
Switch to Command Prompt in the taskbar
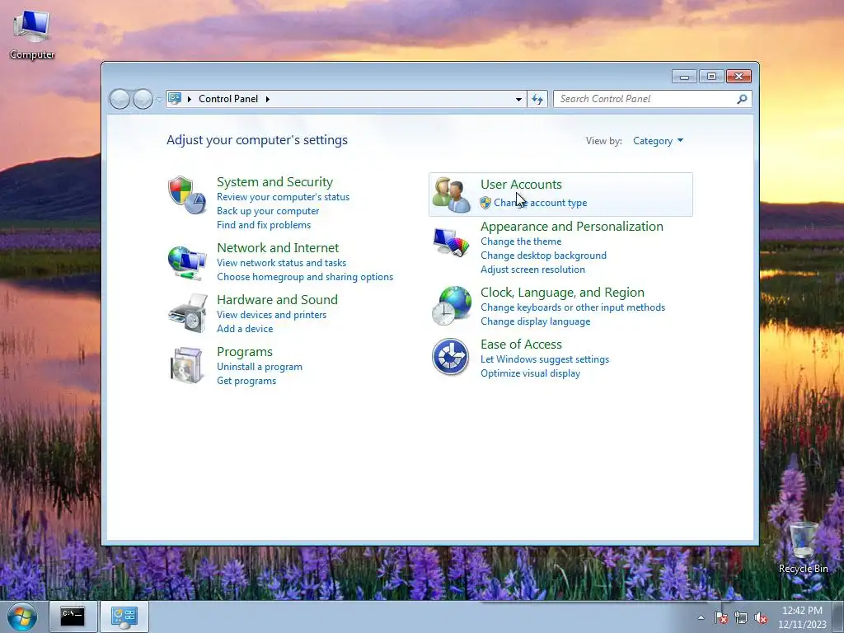tap(73, 617)
